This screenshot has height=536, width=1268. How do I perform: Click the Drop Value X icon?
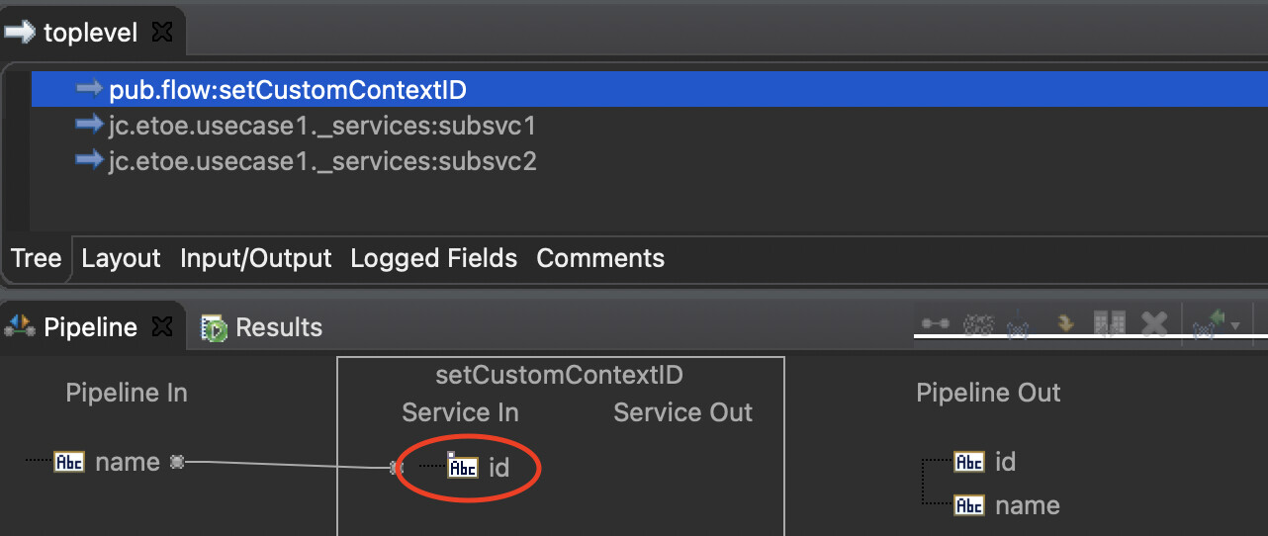(x=1154, y=323)
